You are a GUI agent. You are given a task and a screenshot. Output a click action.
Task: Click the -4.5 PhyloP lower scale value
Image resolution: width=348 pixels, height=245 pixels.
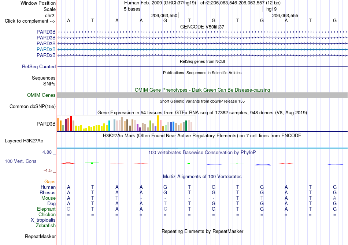point(48,170)
